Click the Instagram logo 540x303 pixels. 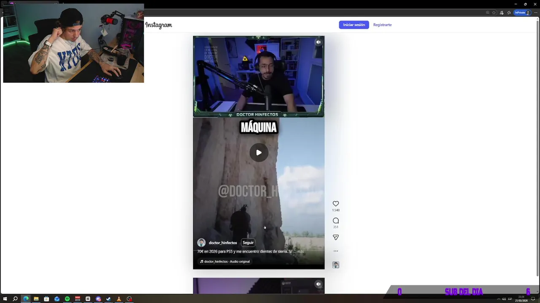pos(159,25)
